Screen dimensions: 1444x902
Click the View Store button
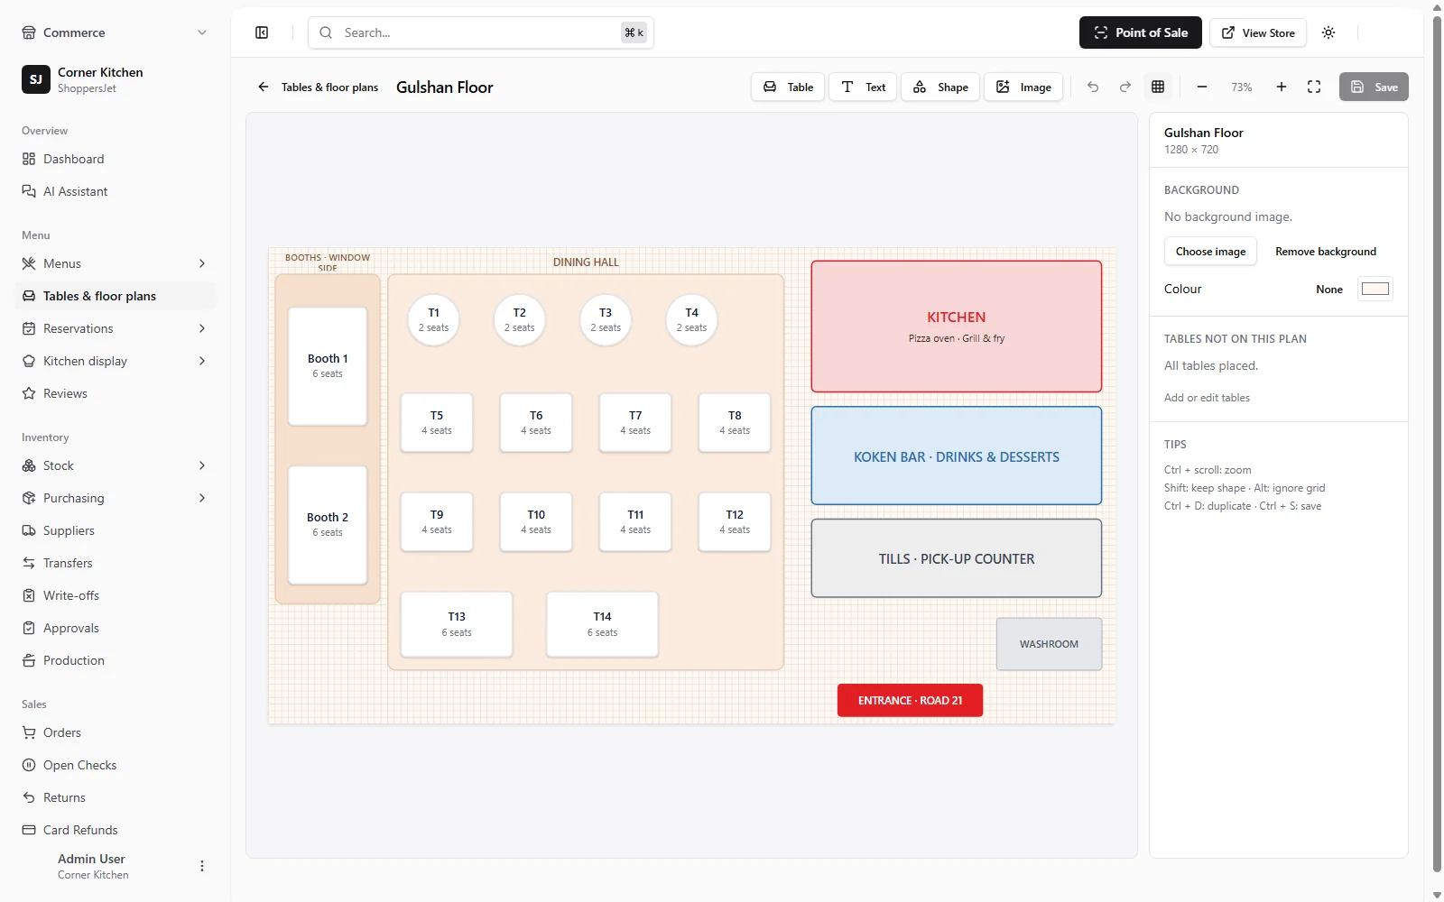coord(1258,32)
